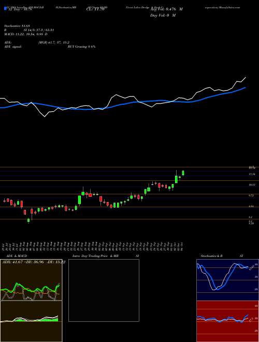Open the red RSI chart panel
Screen dimensions: 259x342
click(227, 321)
